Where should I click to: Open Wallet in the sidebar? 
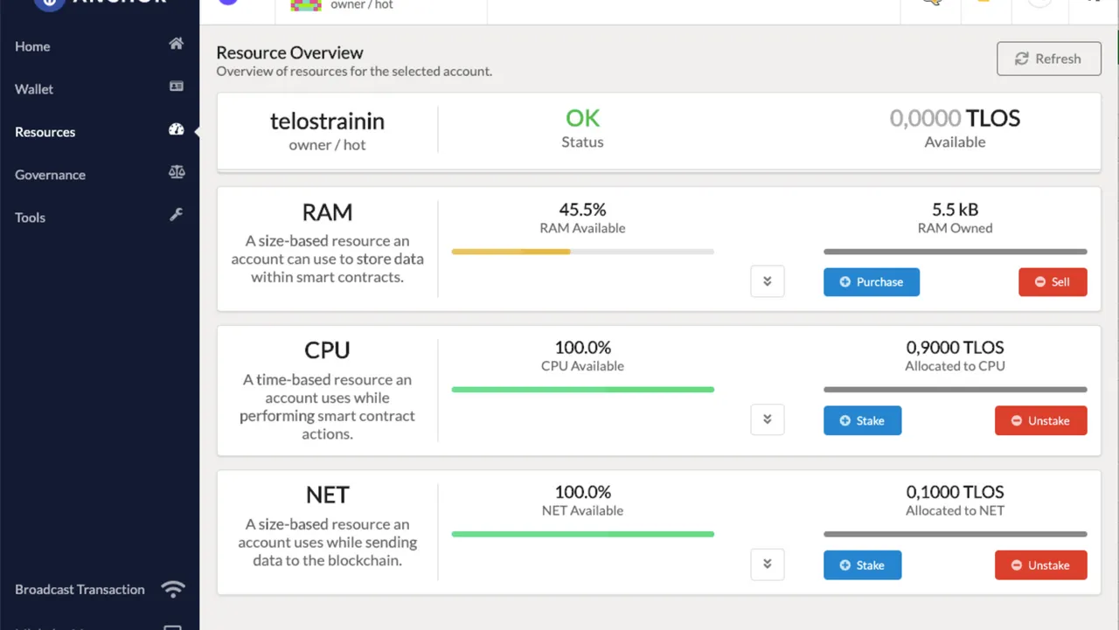(x=100, y=89)
